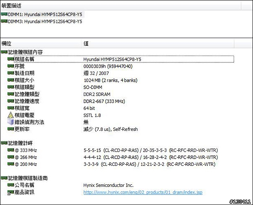Click the 裝置描述 column header
The width and height of the screenshot is (253, 205).
[11, 6]
